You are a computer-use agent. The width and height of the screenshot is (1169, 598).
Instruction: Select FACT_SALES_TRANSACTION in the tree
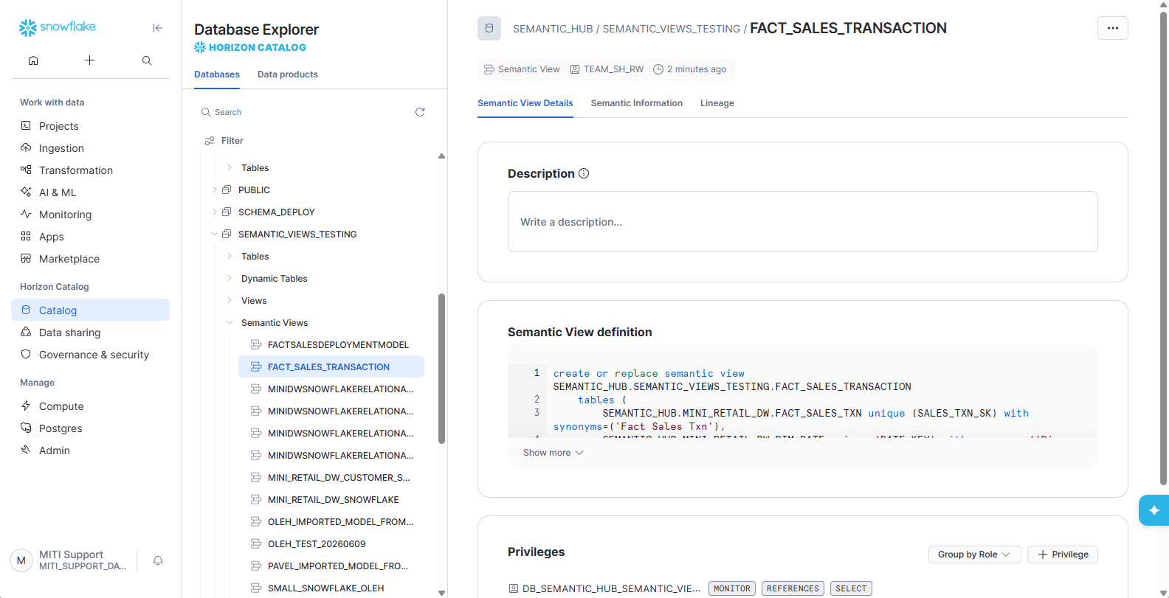[x=331, y=366]
